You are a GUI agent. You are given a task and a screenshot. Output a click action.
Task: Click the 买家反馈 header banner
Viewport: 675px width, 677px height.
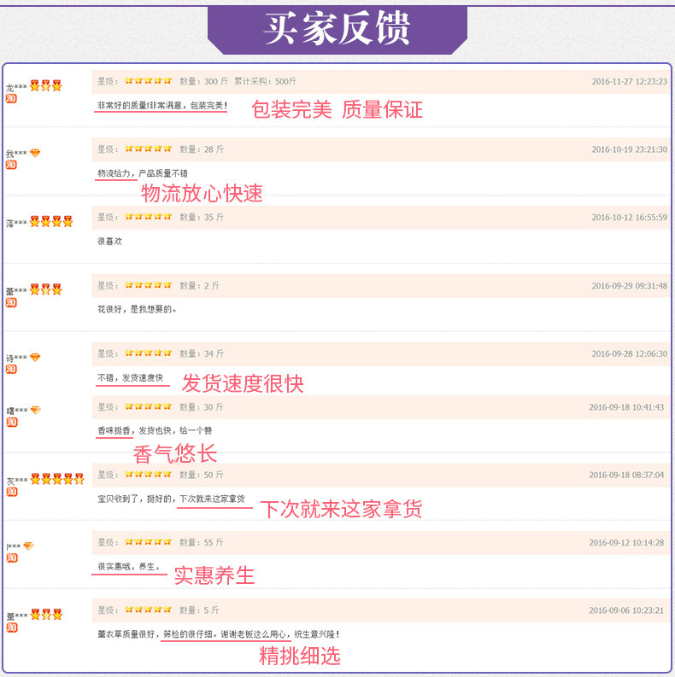tap(337, 30)
